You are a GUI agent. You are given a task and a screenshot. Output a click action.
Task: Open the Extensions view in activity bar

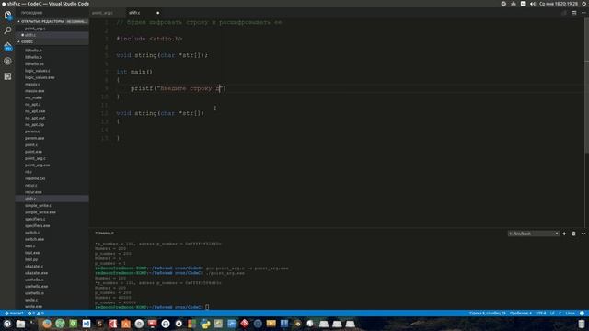[x=7, y=76]
